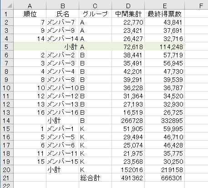The height and width of the screenshot is (188, 208).
Task: Select the value 42,201
Action: tap(128, 71)
